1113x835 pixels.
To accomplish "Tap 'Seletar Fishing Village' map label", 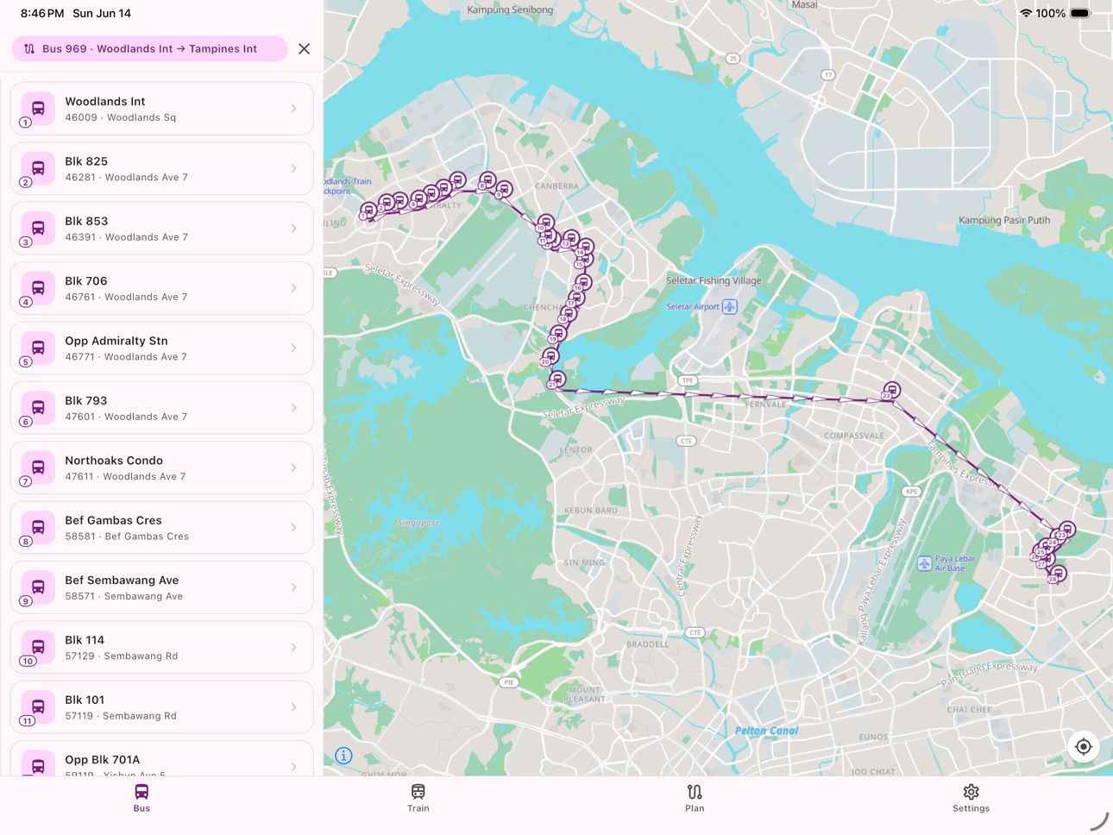I will click(x=714, y=280).
